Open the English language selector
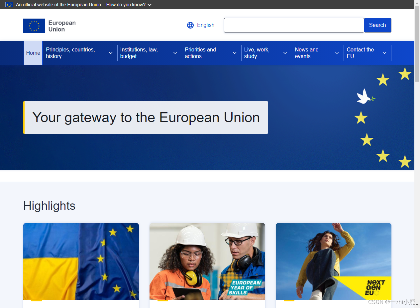 pyautogui.click(x=201, y=25)
